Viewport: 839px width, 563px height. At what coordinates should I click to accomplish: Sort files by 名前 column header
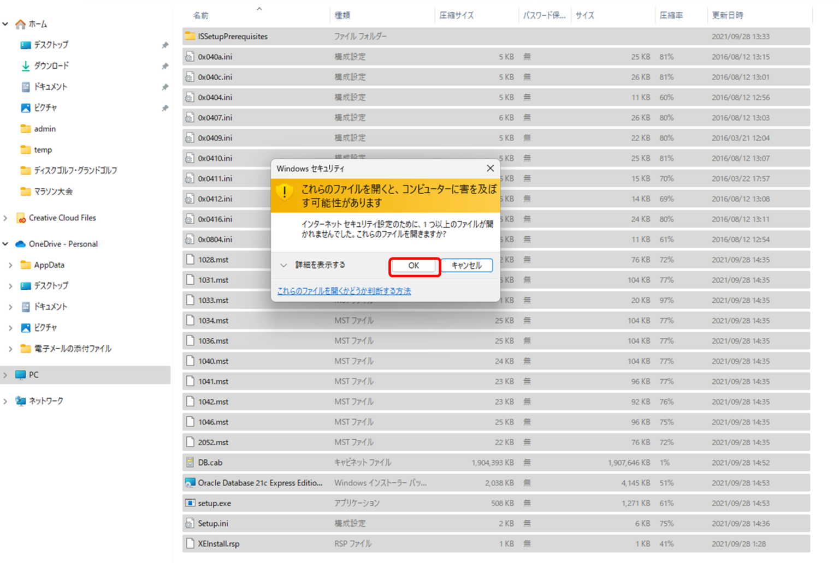(201, 15)
